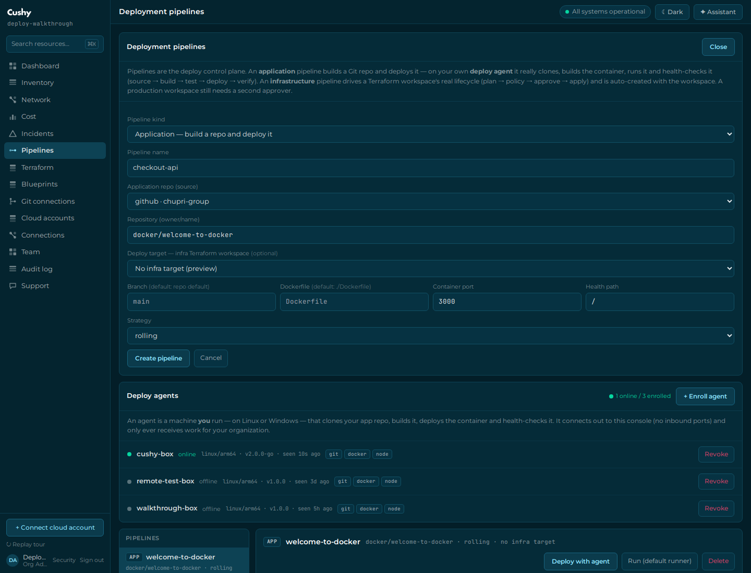Revoke the remote-test-box agent
The image size is (751, 573).
716,481
